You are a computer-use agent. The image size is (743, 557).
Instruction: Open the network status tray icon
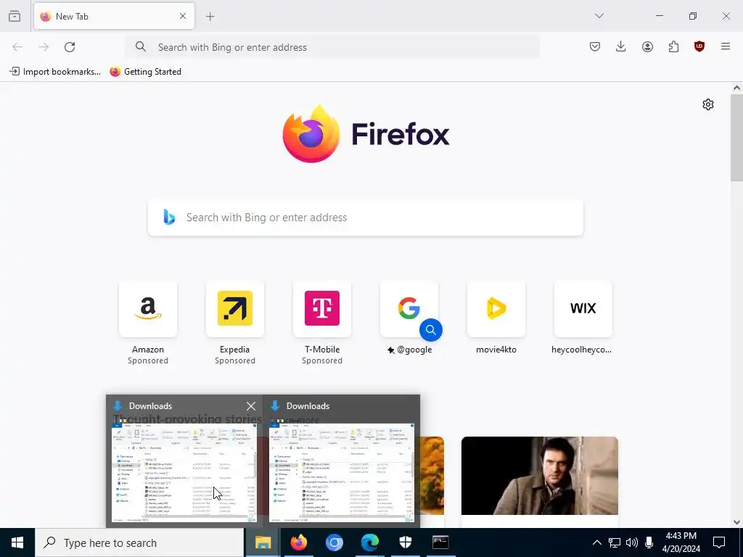coord(615,542)
